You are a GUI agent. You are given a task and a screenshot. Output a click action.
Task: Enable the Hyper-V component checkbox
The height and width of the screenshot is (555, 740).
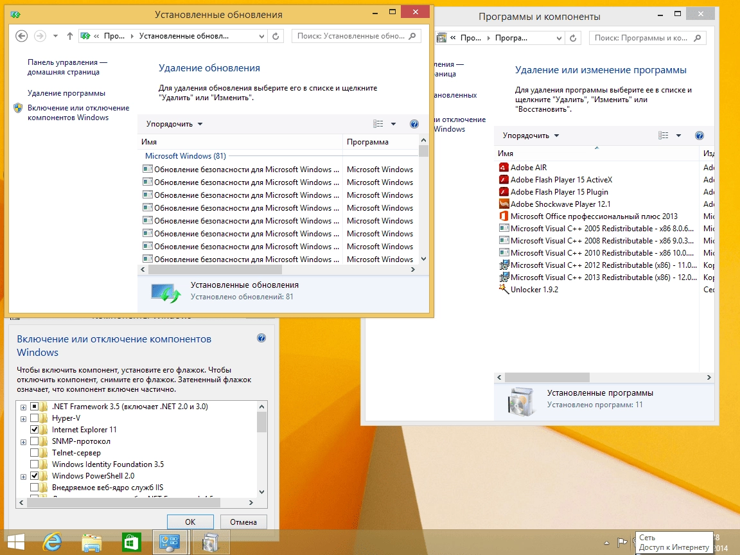(35, 418)
